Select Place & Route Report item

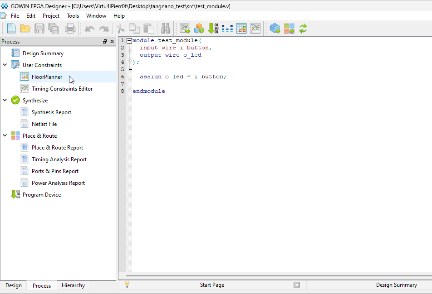pyautogui.click(x=57, y=147)
